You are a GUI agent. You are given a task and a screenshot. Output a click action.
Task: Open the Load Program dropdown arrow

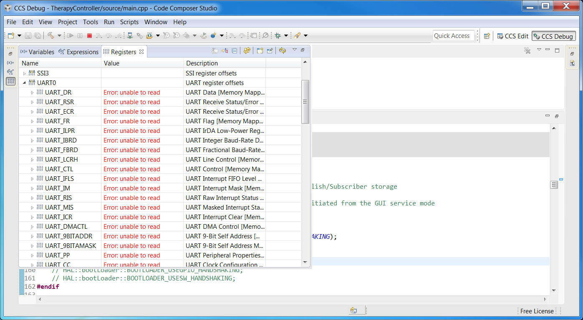158,36
